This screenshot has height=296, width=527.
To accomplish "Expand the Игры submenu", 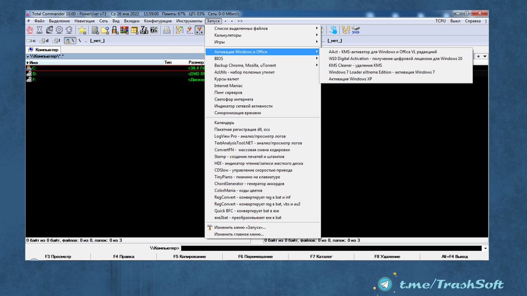I will pos(263,42).
